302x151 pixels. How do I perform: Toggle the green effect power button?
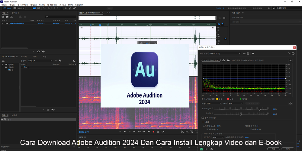[201, 149]
